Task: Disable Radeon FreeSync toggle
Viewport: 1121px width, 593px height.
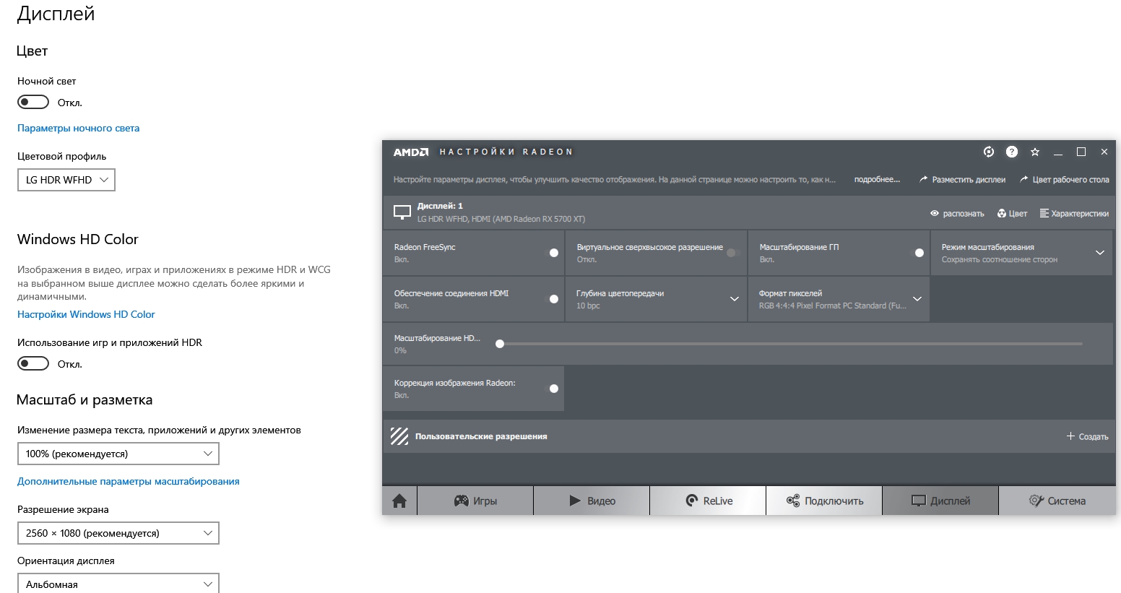Action: point(553,253)
